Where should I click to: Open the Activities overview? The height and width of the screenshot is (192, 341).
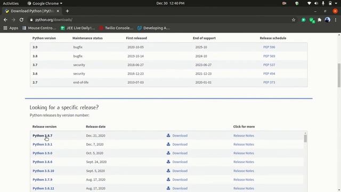tap(11, 3)
